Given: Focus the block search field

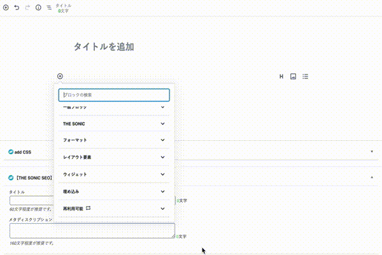Looking at the screenshot, I should 114,95.
